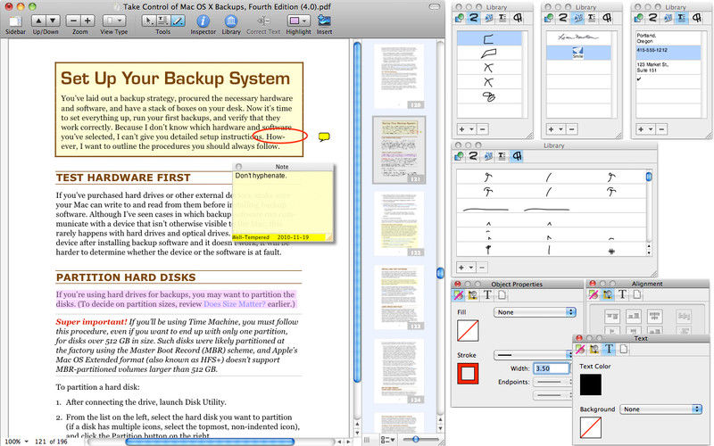Open the Stroke style dropdown
Viewport: 714px width, 446px height.
pyautogui.click(x=533, y=354)
